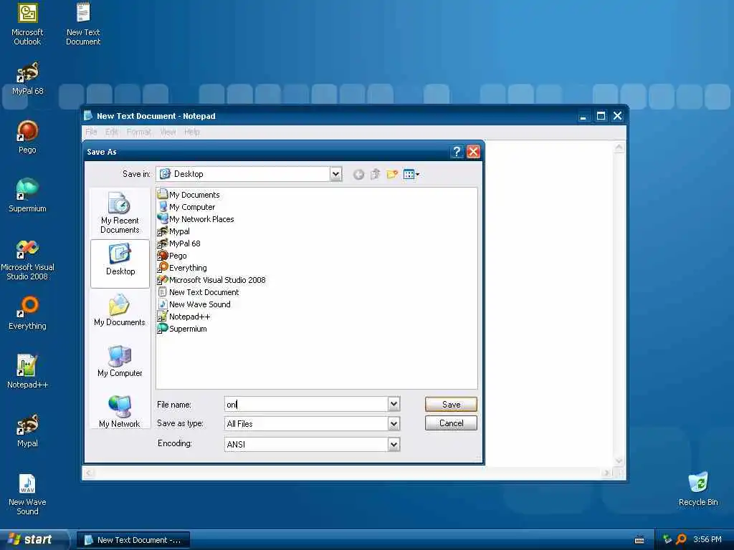This screenshot has width=734, height=550.
Task: Select Everything shortcut in file list
Action: pos(182,268)
